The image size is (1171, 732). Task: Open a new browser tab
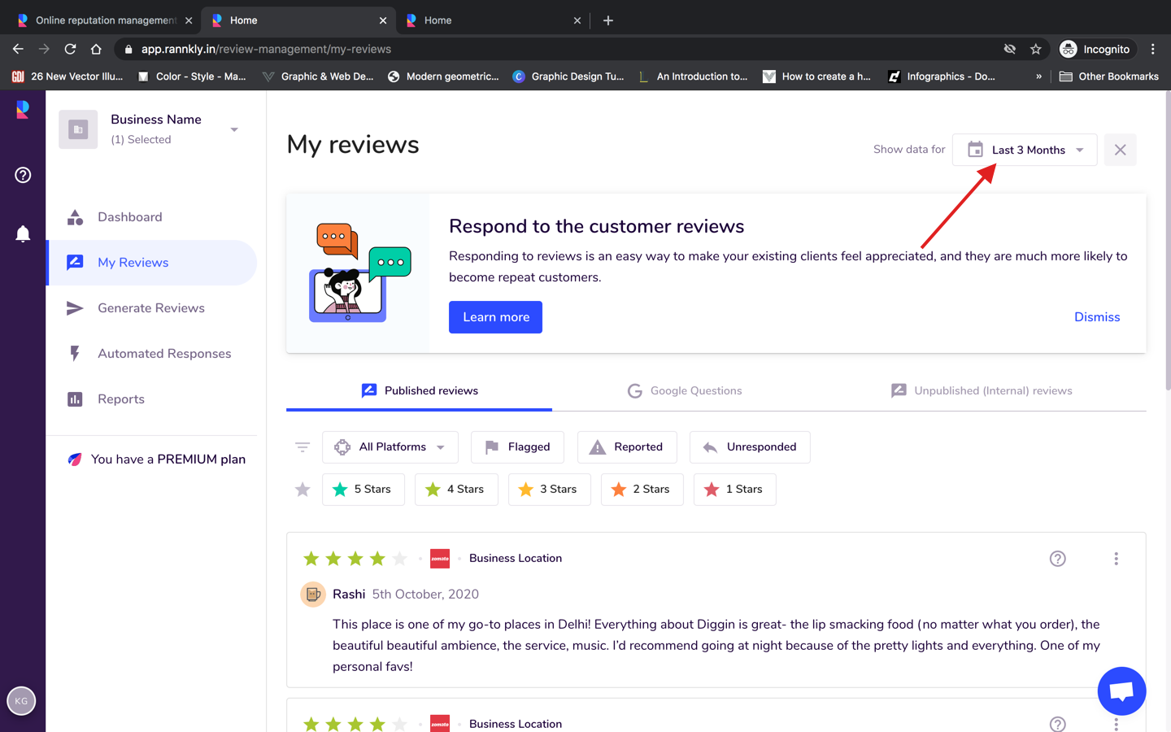point(607,20)
